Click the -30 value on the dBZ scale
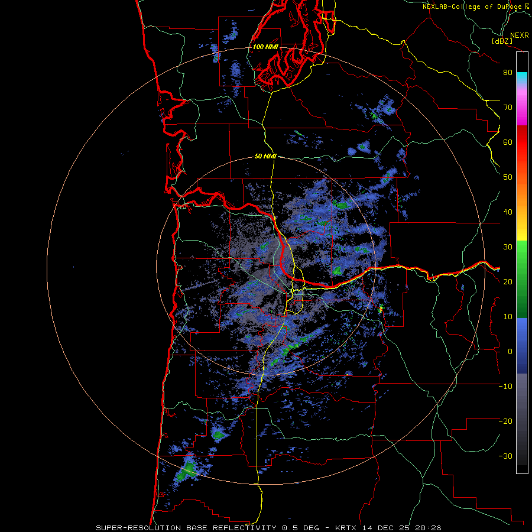532x532 pixels. (505, 456)
